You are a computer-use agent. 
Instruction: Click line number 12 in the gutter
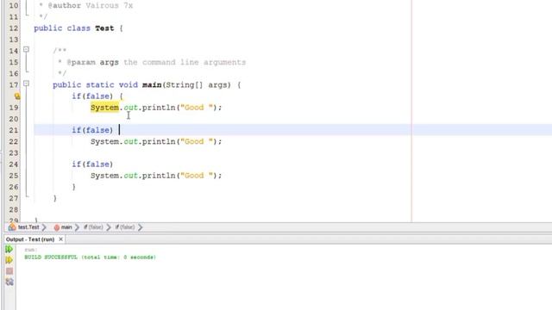pos(14,28)
